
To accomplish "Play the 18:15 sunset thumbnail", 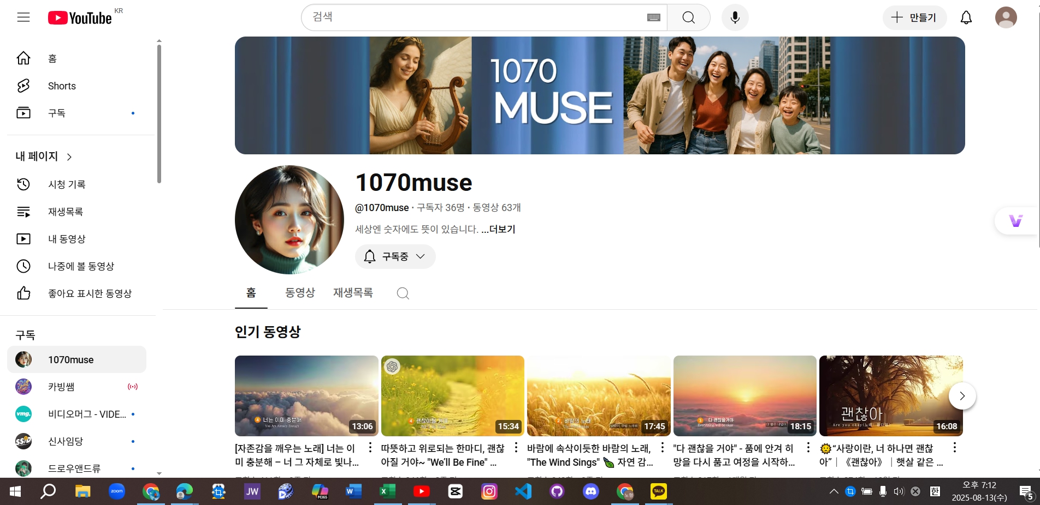I will [745, 396].
